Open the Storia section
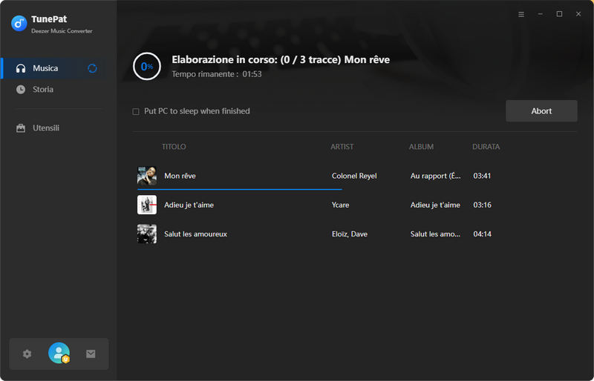Screen dimensions: 594x381 point(43,90)
